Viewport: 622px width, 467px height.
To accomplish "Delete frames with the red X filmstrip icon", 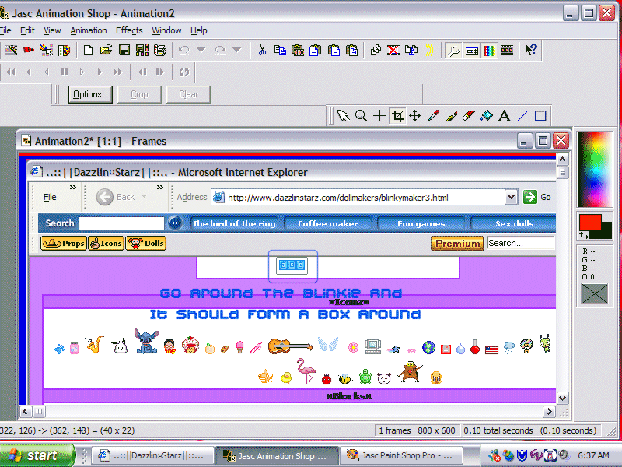I will coord(393,50).
